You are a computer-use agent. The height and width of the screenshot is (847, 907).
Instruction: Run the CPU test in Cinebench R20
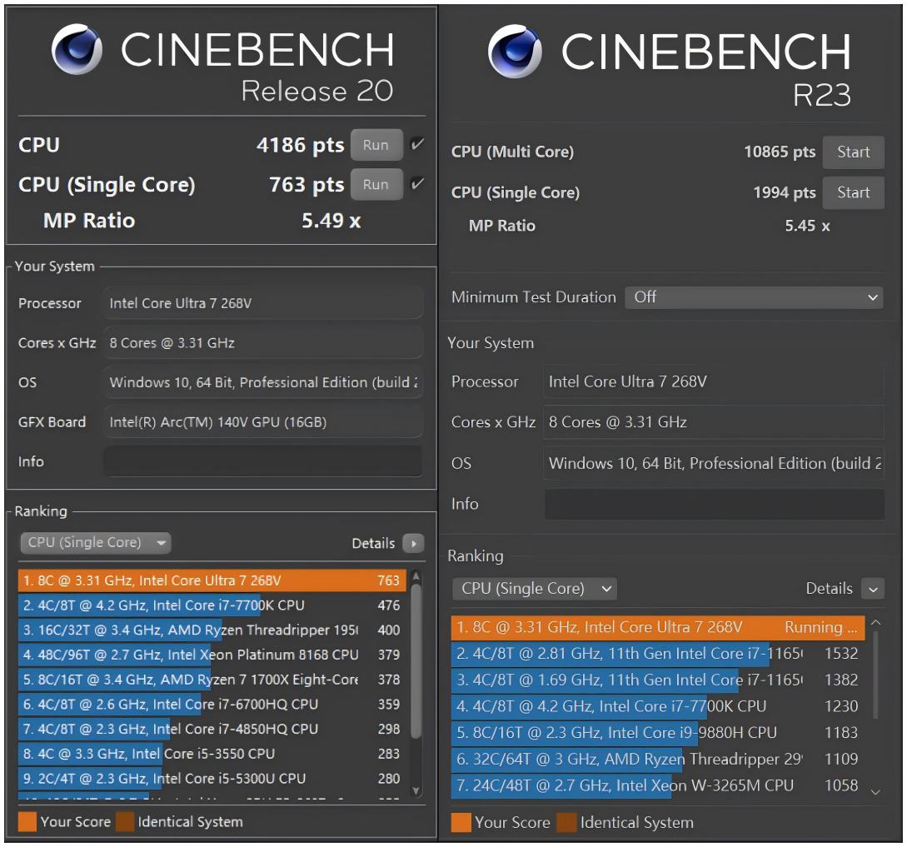[376, 145]
